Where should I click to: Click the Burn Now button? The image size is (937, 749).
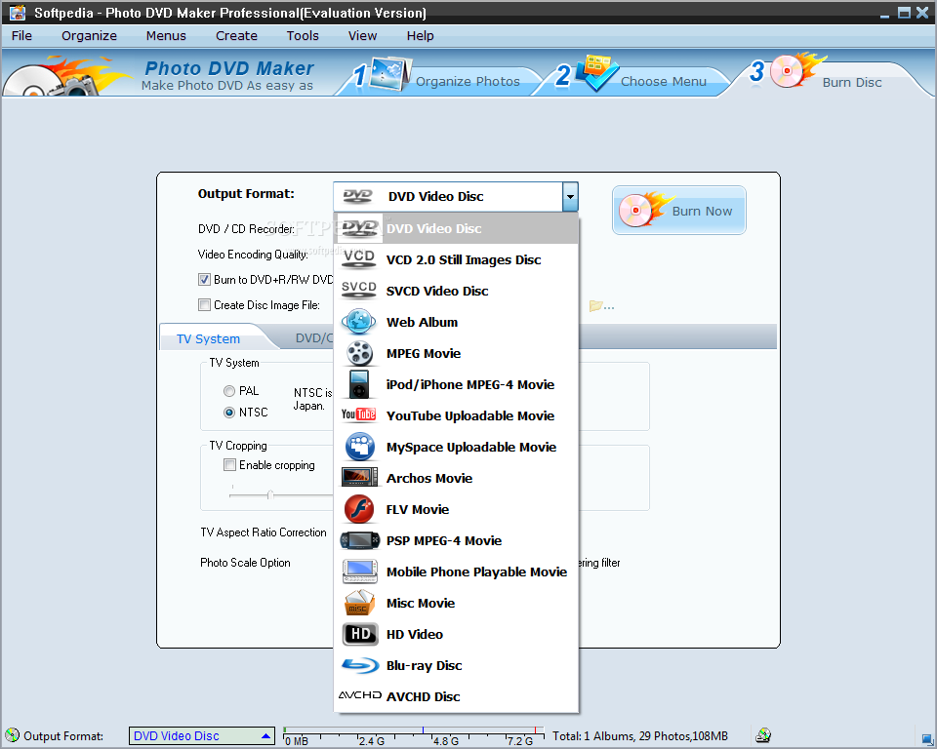pyautogui.click(x=679, y=211)
